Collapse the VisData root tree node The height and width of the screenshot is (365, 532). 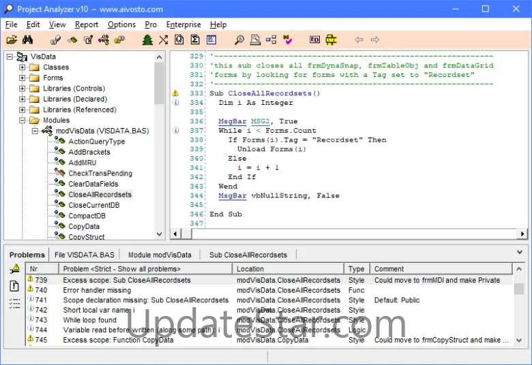pyautogui.click(x=10, y=57)
